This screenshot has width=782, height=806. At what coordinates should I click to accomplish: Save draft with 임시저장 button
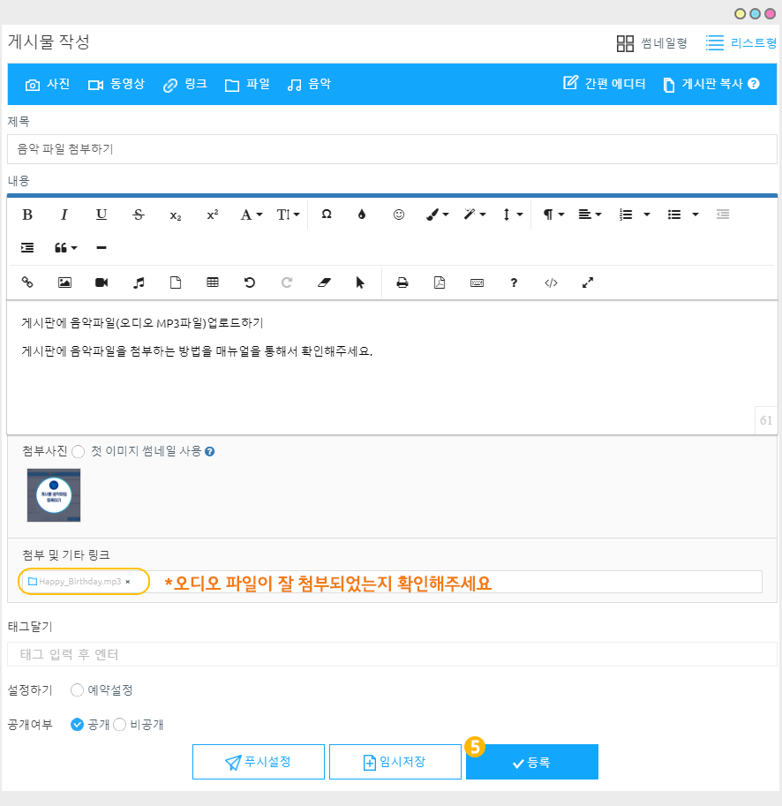395,762
